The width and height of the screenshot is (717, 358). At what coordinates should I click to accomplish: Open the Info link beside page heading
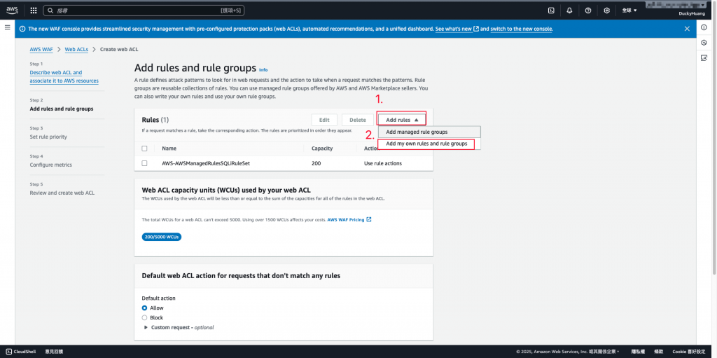point(263,69)
